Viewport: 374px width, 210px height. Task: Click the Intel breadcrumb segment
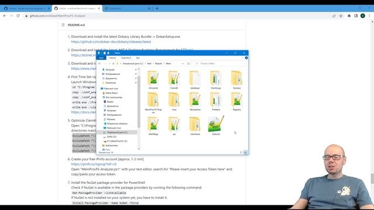[x=149, y=64]
